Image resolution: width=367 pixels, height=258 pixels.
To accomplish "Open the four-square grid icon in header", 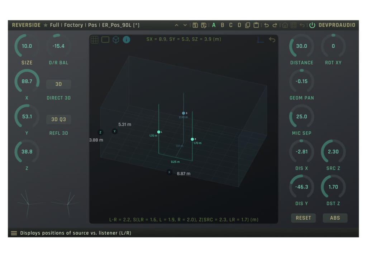I will coord(294,25).
